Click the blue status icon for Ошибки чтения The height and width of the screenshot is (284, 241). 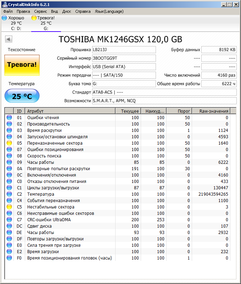(9, 118)
